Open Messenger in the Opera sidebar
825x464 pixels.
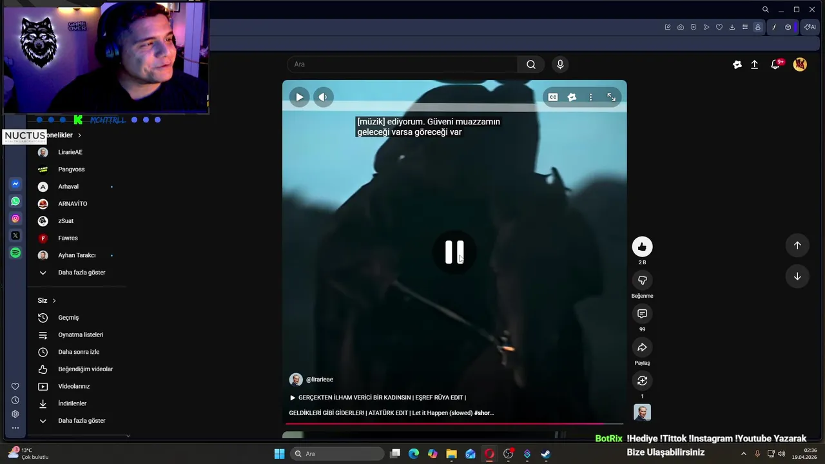[15, 184]
